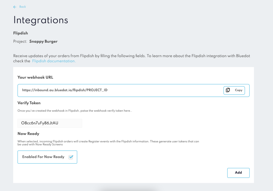This screenshot has width=273, height=191.
Task: Copy the webhook URL with Copy button
Action: 234,90
